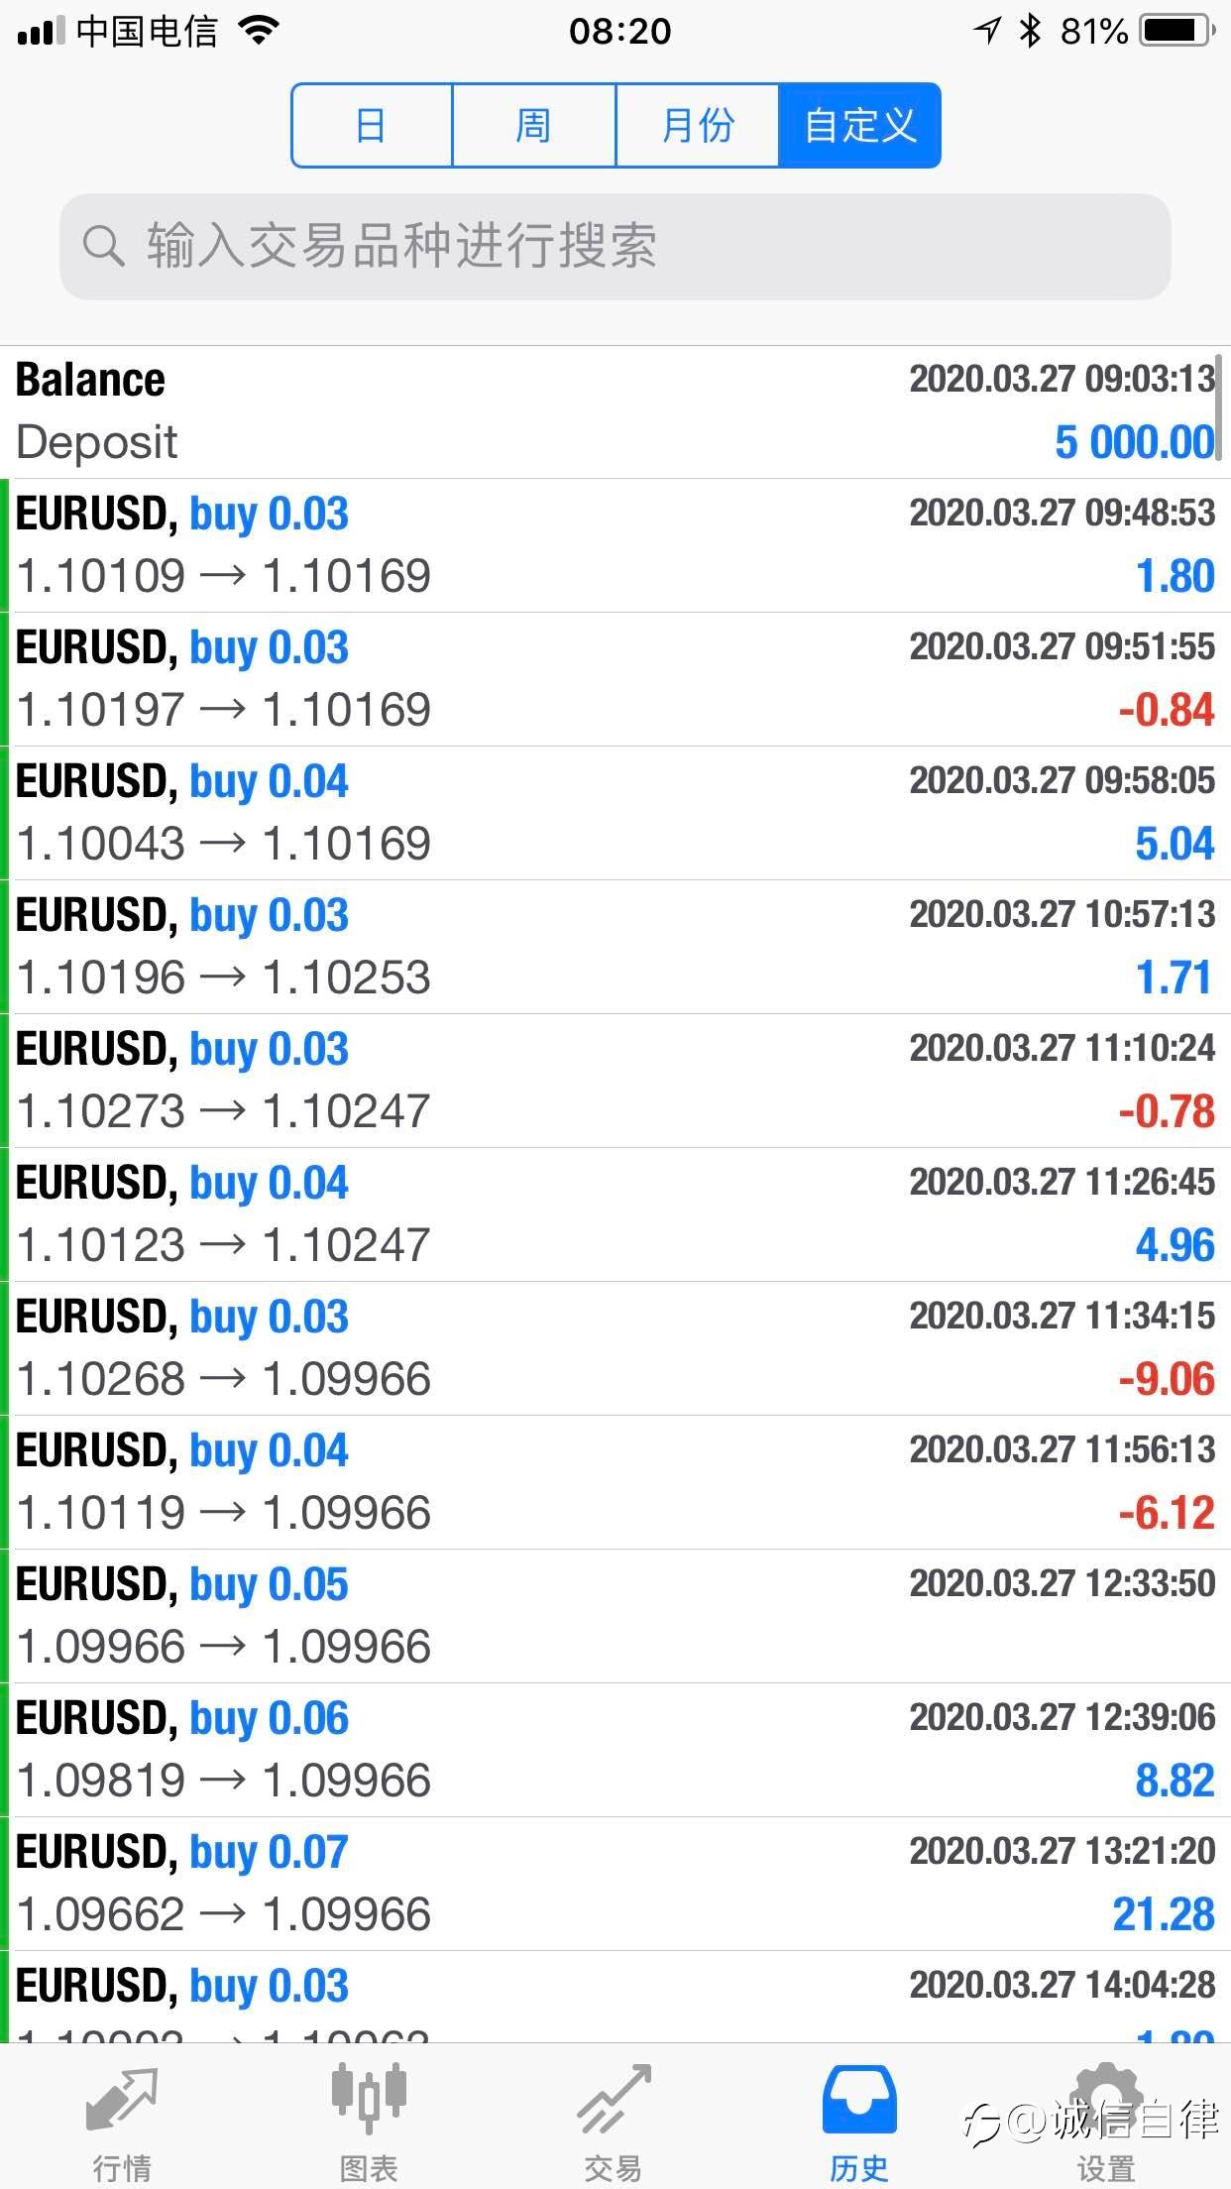Select the History inbox tray icon

point(859,2100)
